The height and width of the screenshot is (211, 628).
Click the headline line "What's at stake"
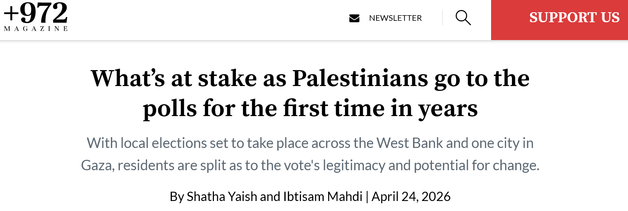click(310, 78)
